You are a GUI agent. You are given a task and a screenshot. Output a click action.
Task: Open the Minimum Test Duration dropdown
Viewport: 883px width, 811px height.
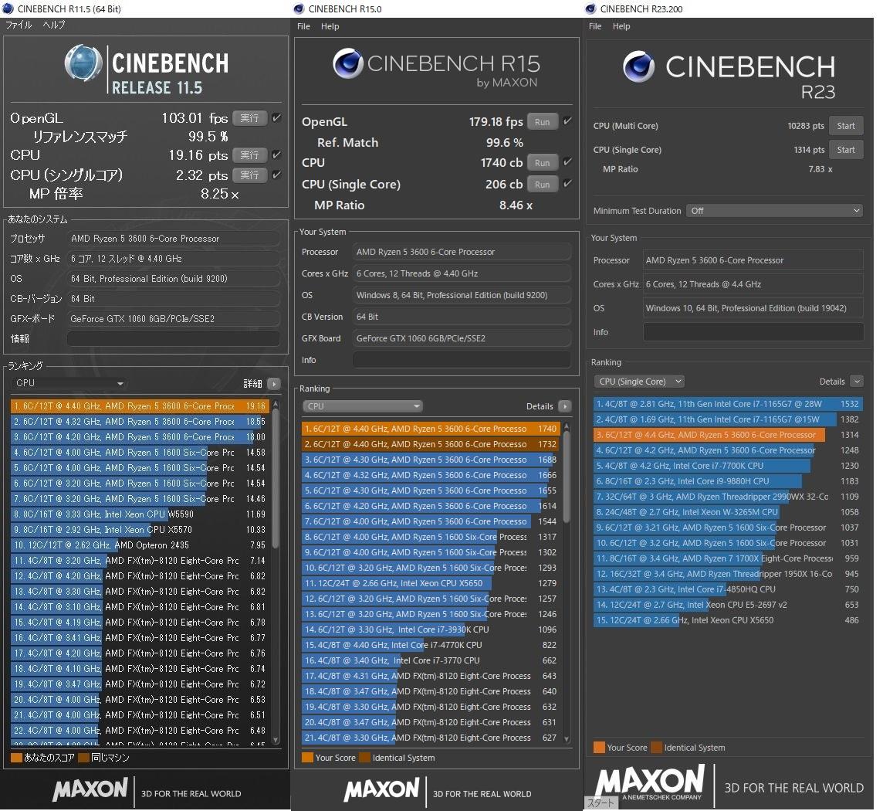(x=774, y=211)
